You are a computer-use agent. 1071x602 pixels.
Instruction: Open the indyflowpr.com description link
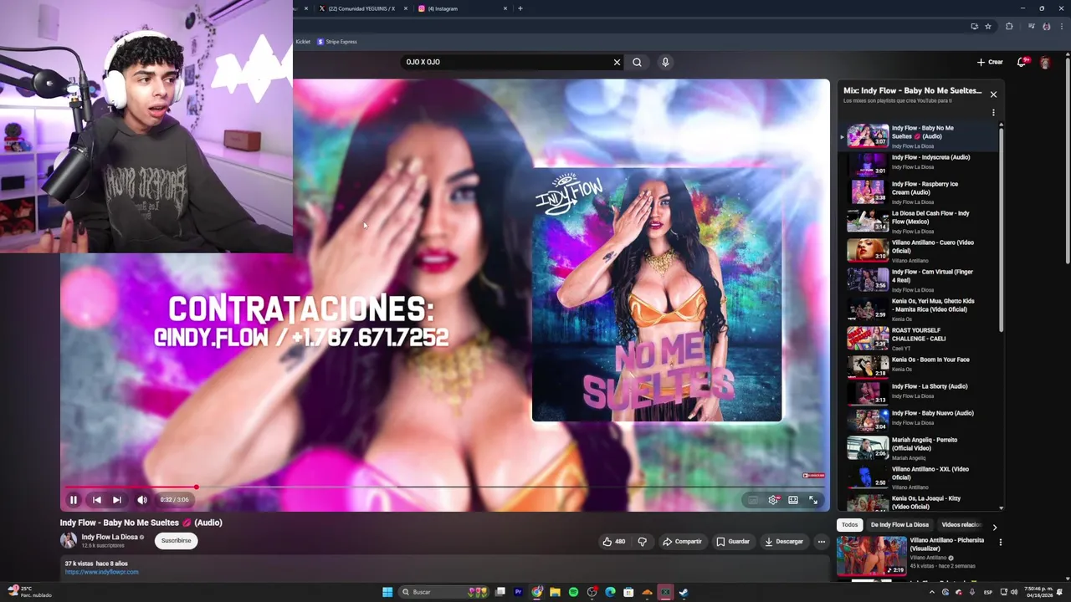(101, 572)
